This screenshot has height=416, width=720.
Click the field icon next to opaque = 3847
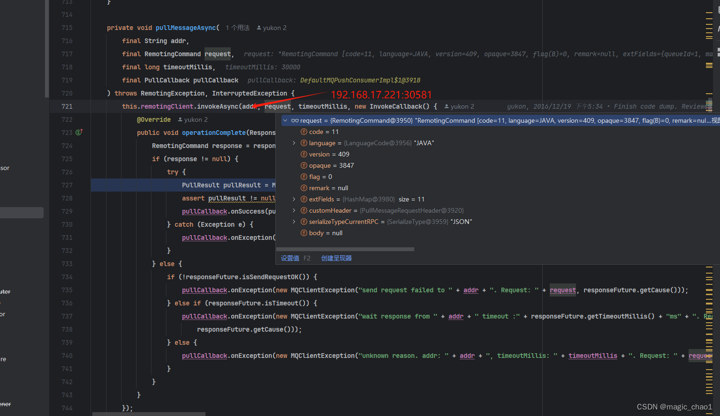pyautogui.click(x=304, y=165)
